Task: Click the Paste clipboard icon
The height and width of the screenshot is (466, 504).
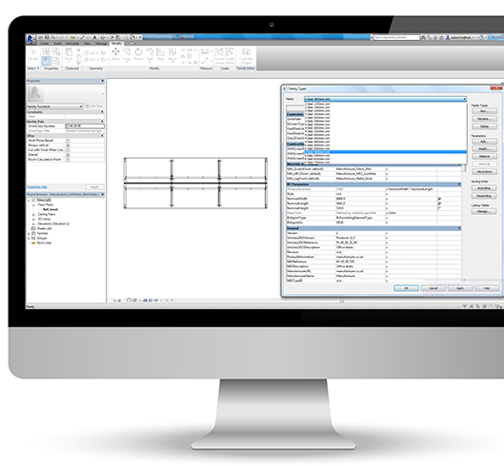Action: 69,54
